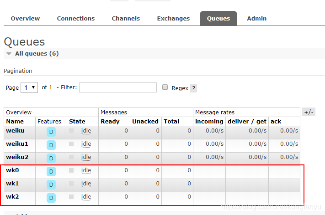Switch to the Exchanges tab
This screenshot has height=215, width=325.
coord(173,19)
